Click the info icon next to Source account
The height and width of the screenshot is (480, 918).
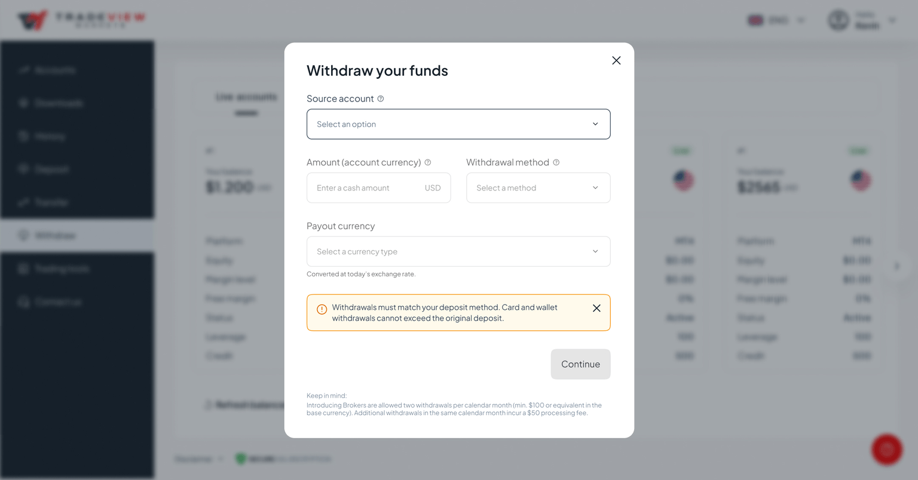[381, 98]
